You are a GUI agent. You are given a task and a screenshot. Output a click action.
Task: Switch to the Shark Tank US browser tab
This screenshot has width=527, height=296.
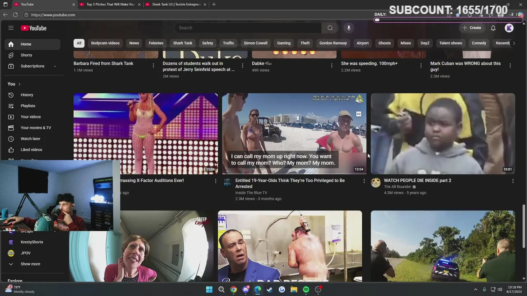click(175, 4)
